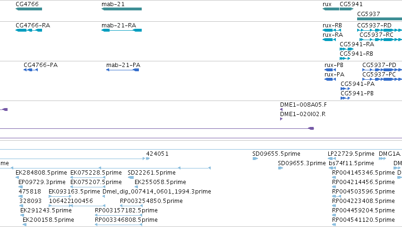The height and width of the screenshot is (227, 402).
Task: Click the rux-PB feature
Action: click(x=330, y=70)
